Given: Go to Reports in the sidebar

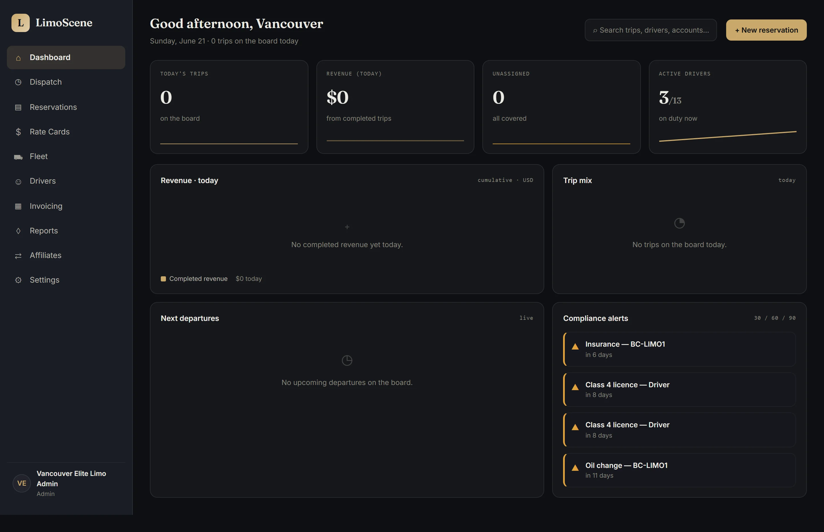Looking at the screenshot, I should coord(66,231).
